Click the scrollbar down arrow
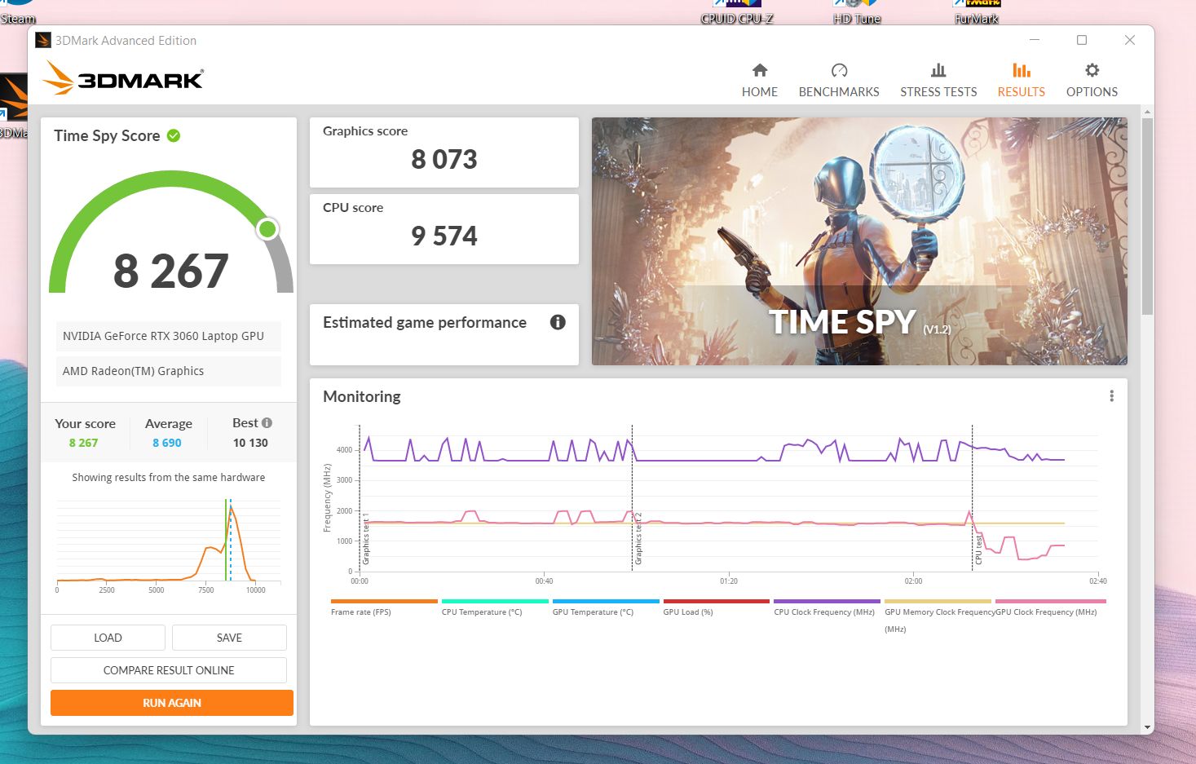The image size is (1196, 764). pos(1148,727)
